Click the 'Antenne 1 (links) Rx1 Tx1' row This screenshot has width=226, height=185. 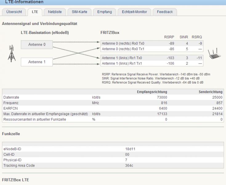152,63
